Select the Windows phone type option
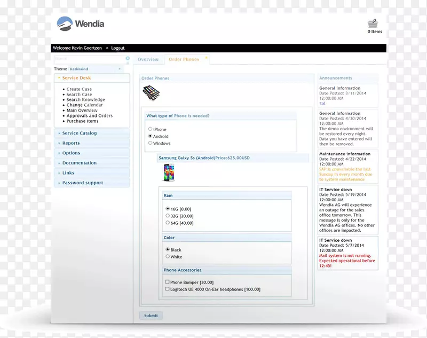This screenshot has height=338, width=427. tap(150, 143)
